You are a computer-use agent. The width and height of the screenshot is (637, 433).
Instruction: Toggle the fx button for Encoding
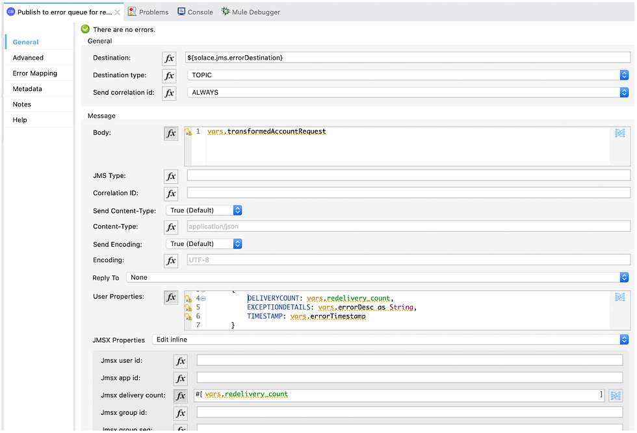(171, 260)
